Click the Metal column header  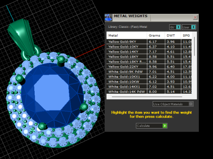tap(126, 35)
